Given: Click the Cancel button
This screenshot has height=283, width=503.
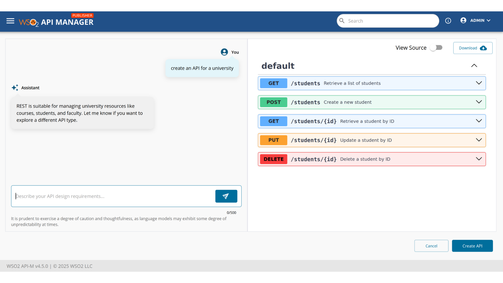Looking at the screenshot, I should [431, 246].
